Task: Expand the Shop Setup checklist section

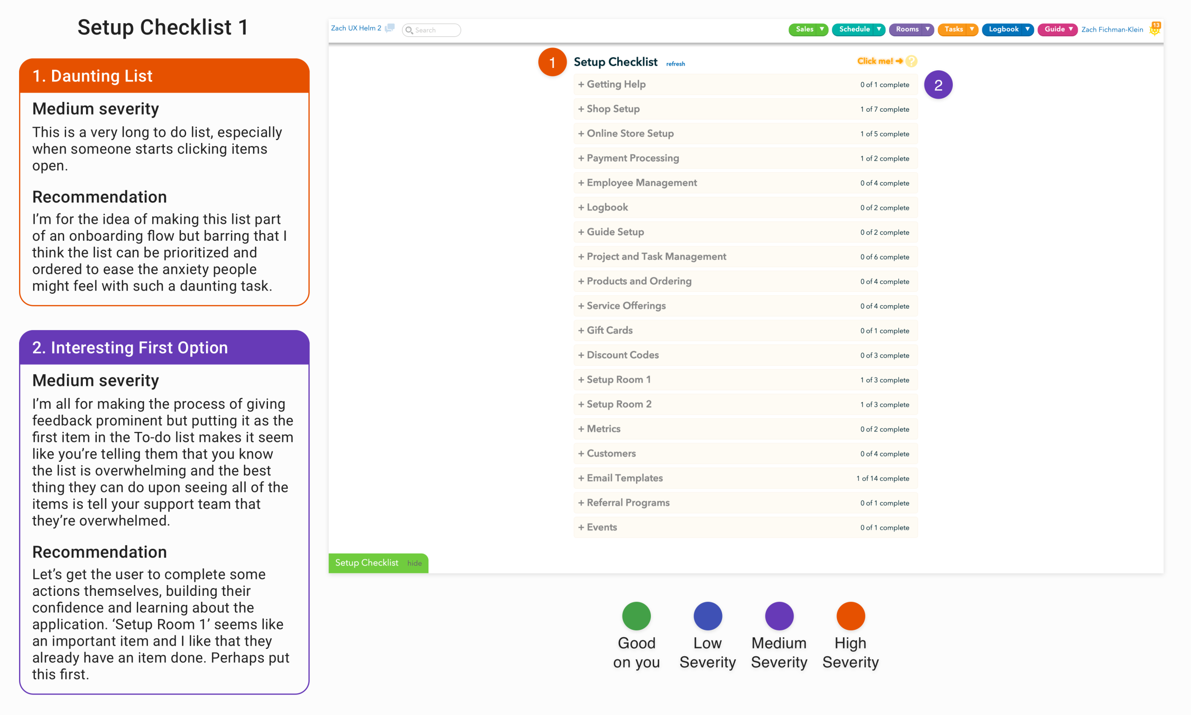Action: tap(613, 109)
